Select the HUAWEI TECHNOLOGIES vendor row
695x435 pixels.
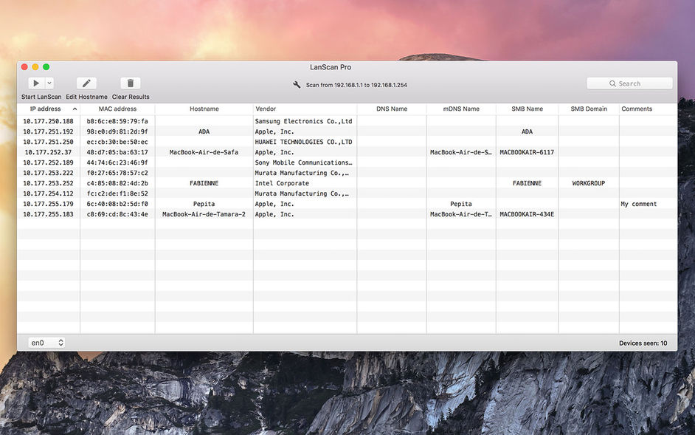pos(347,142)
